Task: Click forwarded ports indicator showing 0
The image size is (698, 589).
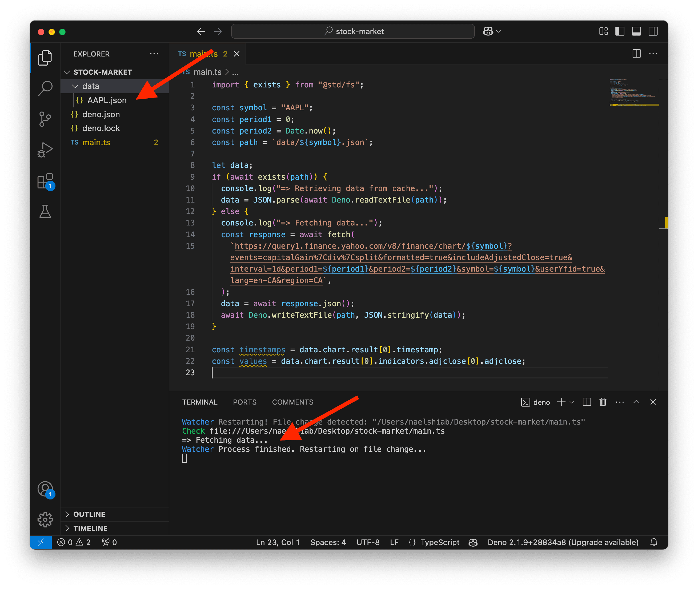Action: (109, 542)
